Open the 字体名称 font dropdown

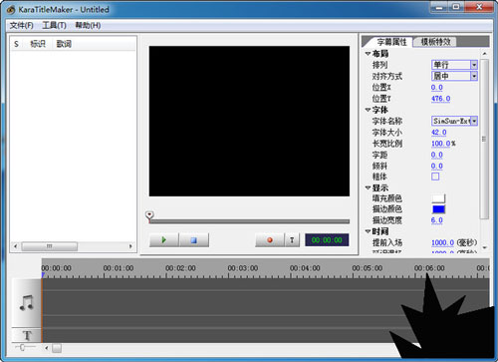pyautogui.click(x=454, y=121)
